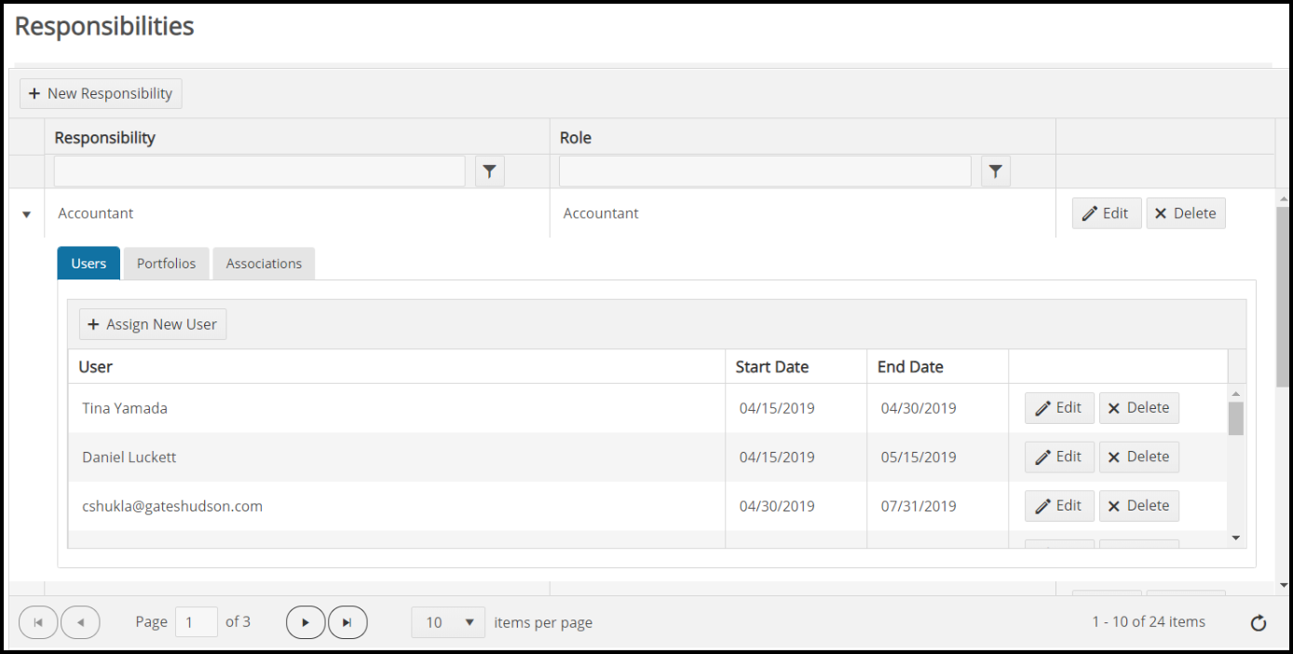Edit Daniel Luckett's assignment
The image size is (1293, 654).
click(x=1059, y=456)
